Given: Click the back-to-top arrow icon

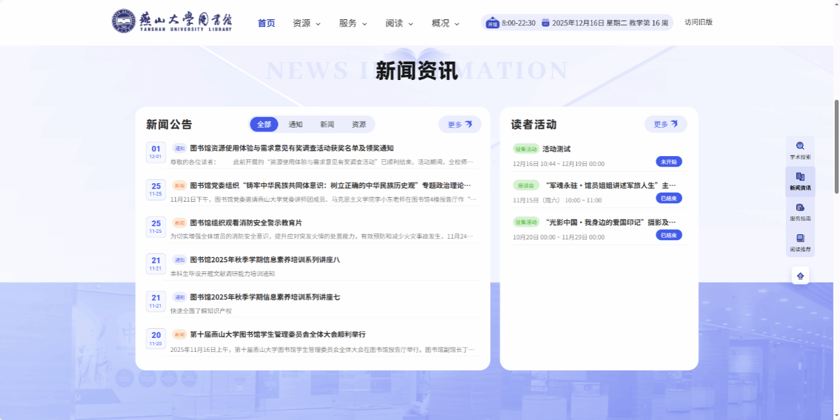Looking at the screenshot, I should 800,276.
